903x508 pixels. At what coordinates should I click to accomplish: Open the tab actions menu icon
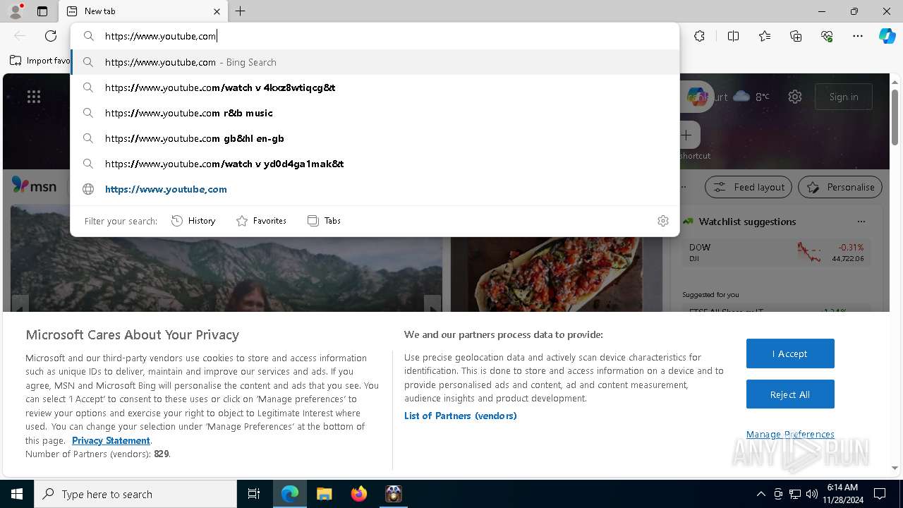[x=42, y=11]
